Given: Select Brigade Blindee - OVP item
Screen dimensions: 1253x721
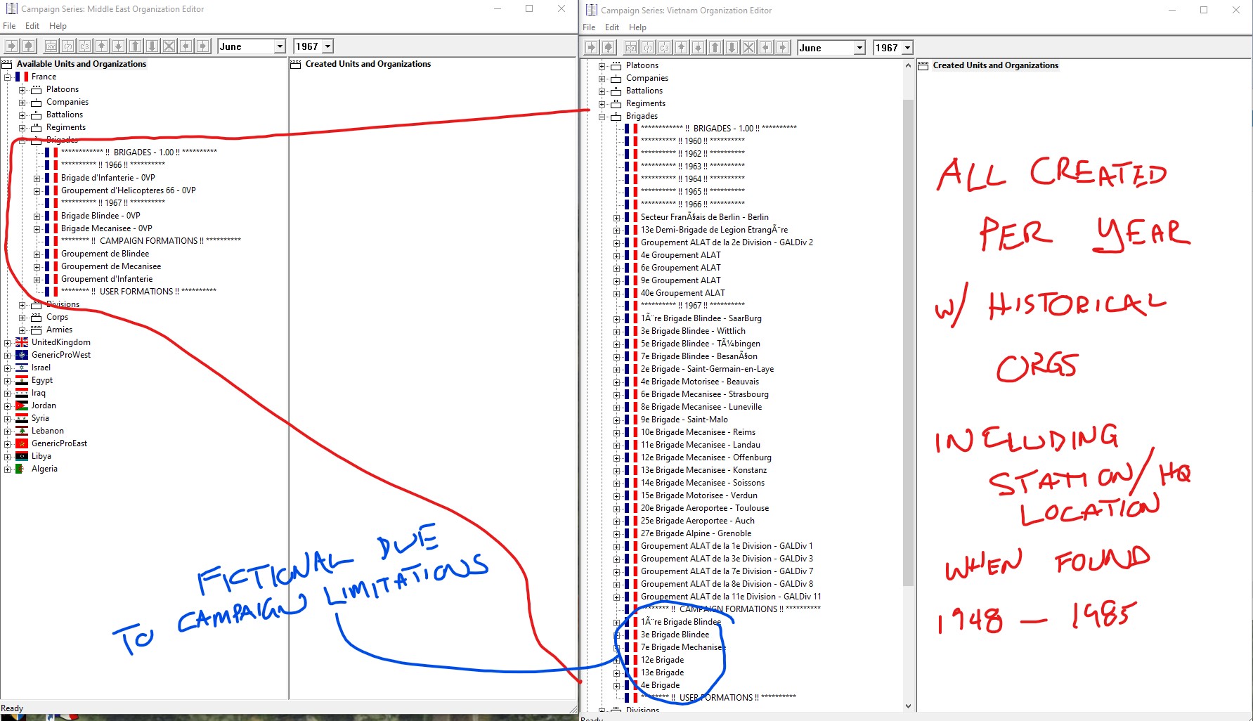Looking at the screenshot, I should (x=100, y=216).
